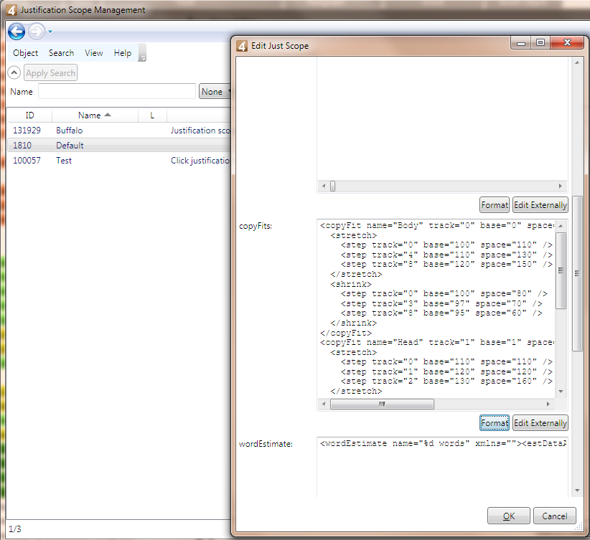Click the copyFits scroll down arrow

(x=561, y=392)
